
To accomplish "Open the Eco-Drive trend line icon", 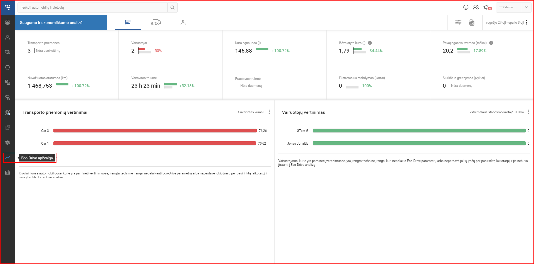I will [x=8, y=157].
